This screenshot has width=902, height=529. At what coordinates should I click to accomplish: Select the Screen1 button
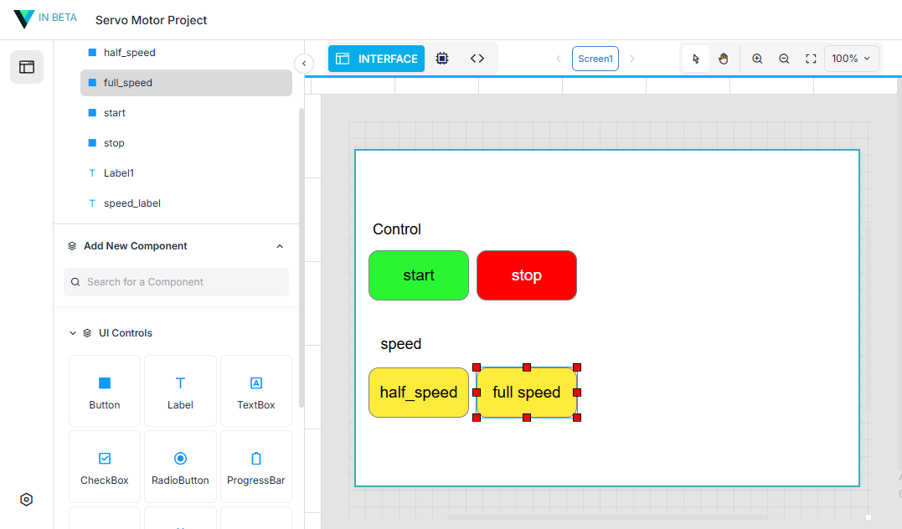point(595,59)
